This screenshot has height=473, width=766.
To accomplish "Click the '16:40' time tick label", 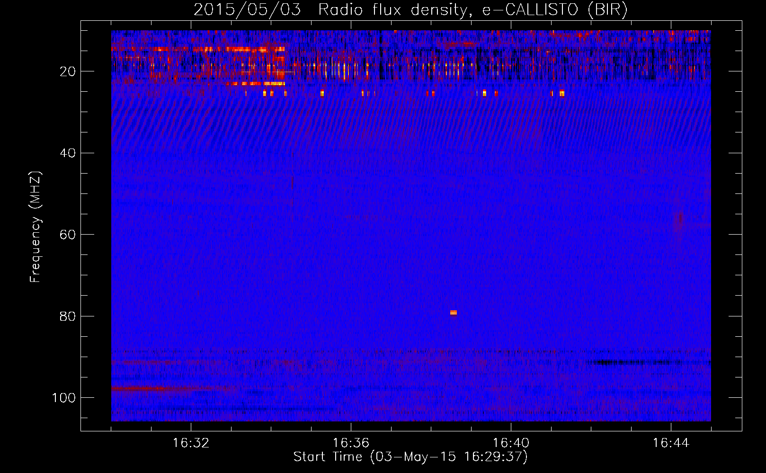I will pos(511,443).
